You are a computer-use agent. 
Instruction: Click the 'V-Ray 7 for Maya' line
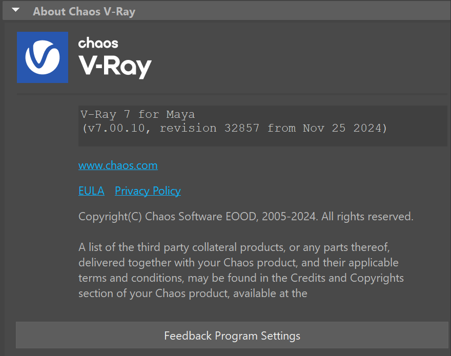[138, 114]
